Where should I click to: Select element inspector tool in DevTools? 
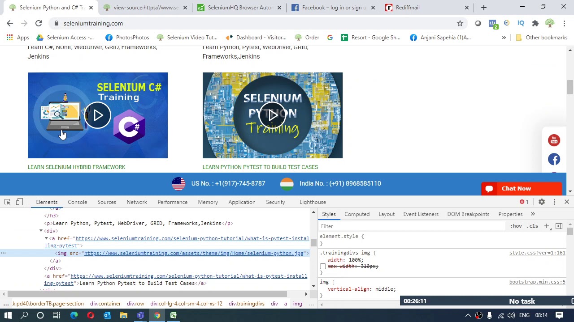[8, 202]
